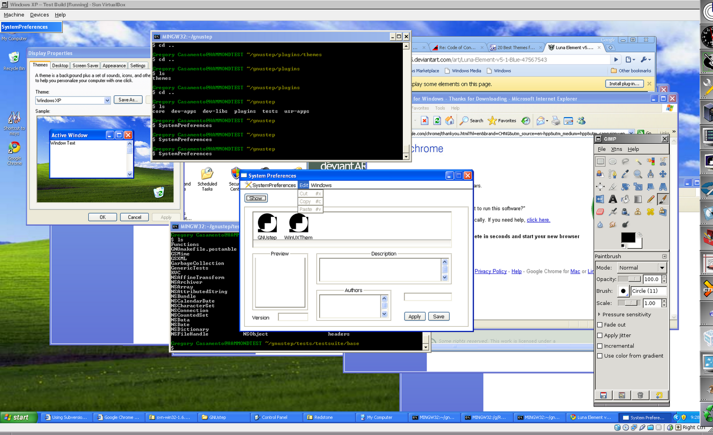713x435 pixels.
Task: Select the Fuzzy Select magic wand tool
Action: (x=639, y=162)
